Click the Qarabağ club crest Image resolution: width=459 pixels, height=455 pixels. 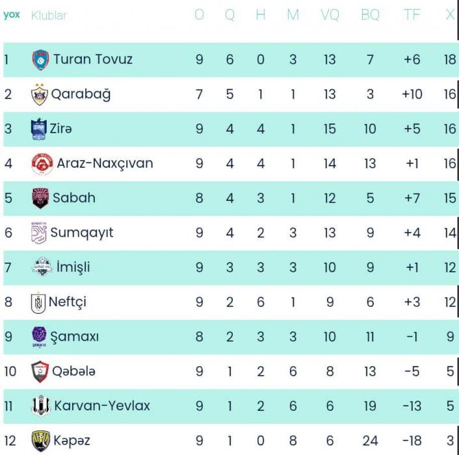click(40, 95)
